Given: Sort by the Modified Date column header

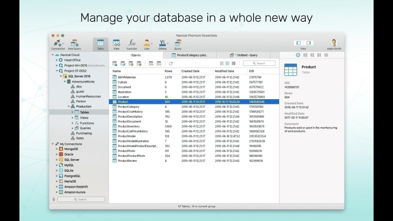Looking at the screenshot, I should click(224, 71).
